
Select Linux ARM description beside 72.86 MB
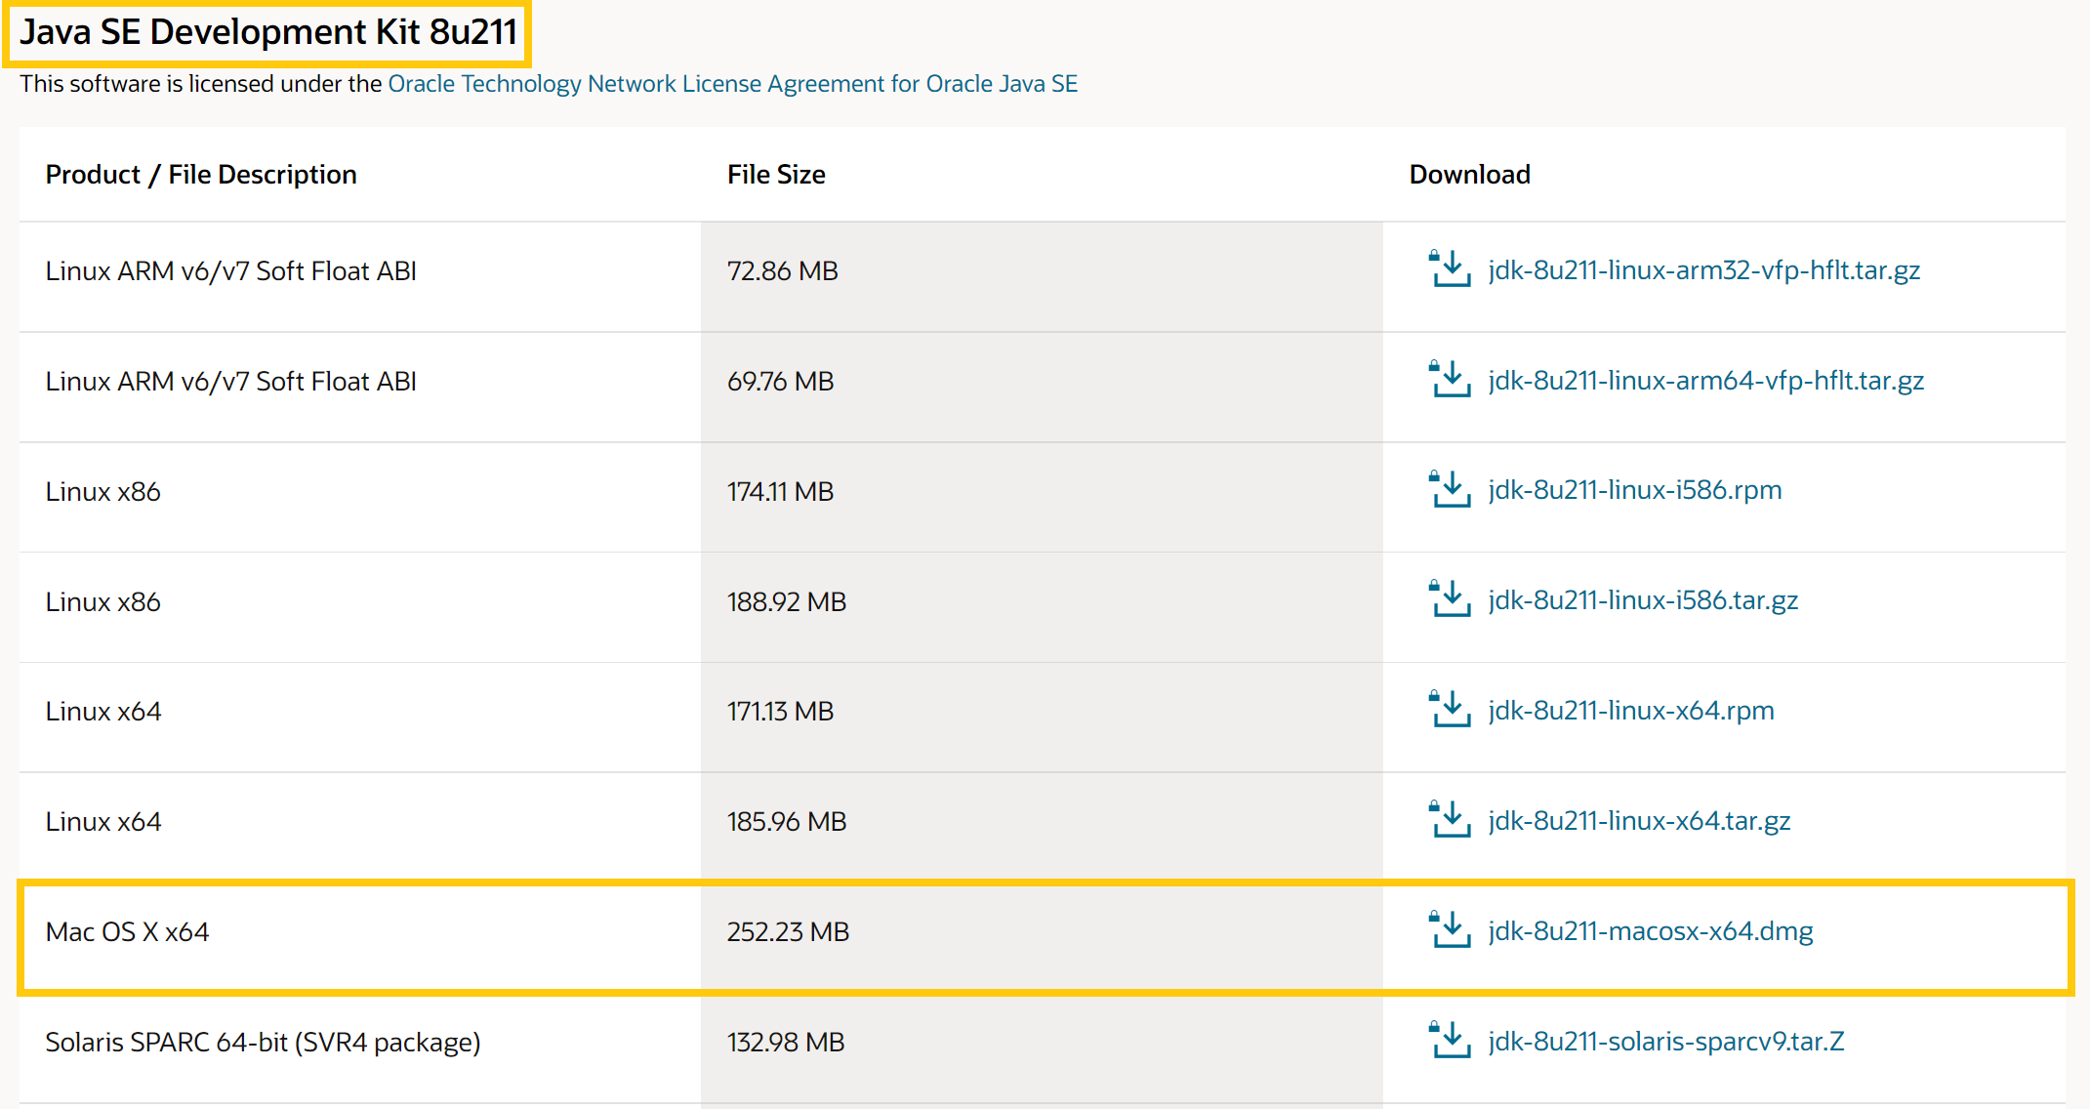point(360,276)
